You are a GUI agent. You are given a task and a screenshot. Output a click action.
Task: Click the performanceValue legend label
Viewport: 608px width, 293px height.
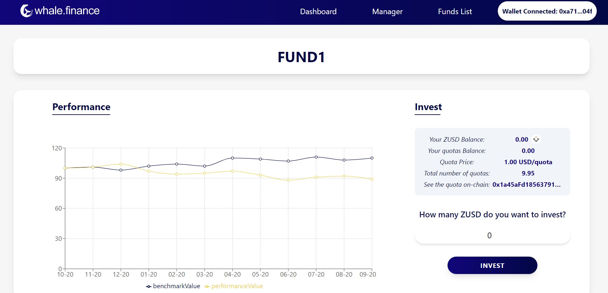(237, 286)
